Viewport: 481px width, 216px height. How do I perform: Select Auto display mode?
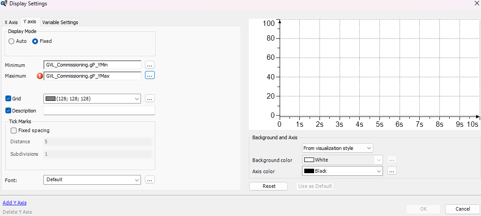tap(12, 41)
